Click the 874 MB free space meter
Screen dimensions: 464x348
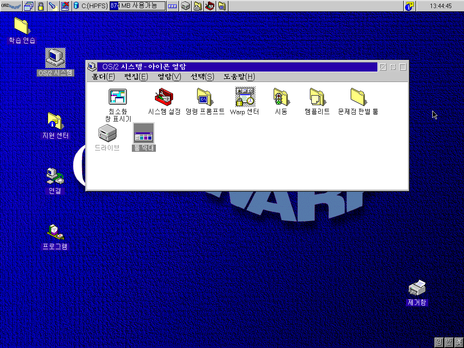pyautogui.click(x=137, y=5)
